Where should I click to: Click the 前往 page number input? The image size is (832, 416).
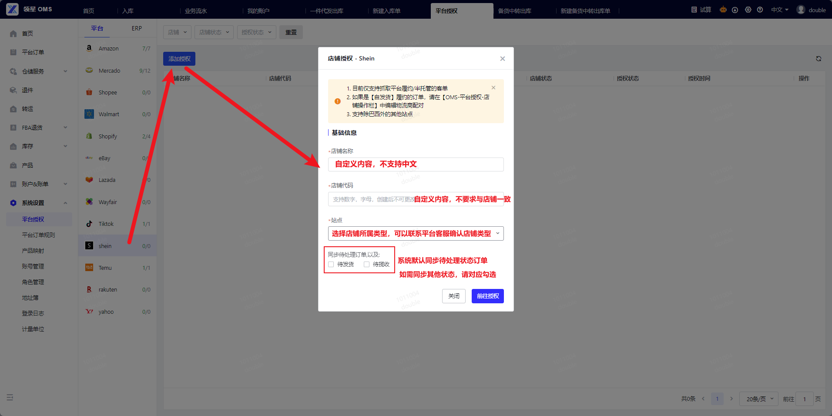tap(805, 399)
